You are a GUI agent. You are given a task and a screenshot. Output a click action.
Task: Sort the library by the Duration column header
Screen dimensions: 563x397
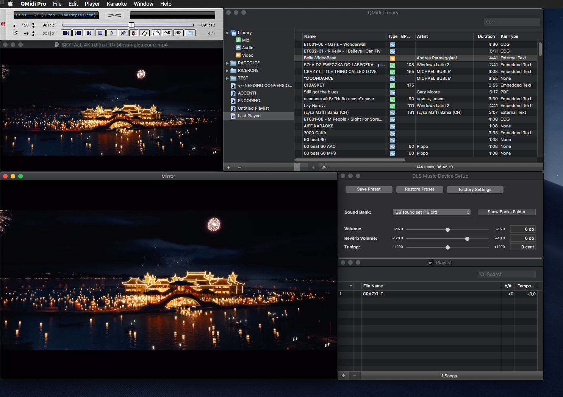coord(486,36)
